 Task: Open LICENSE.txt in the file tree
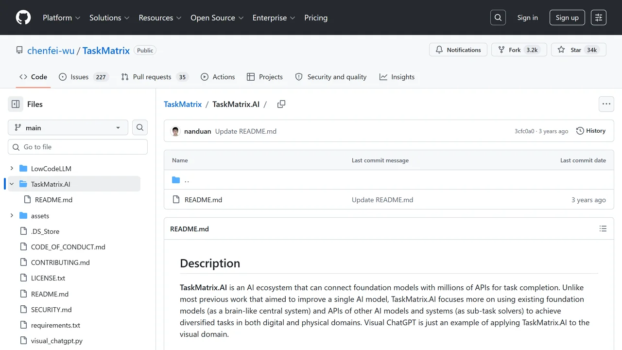tap(48, 278)
